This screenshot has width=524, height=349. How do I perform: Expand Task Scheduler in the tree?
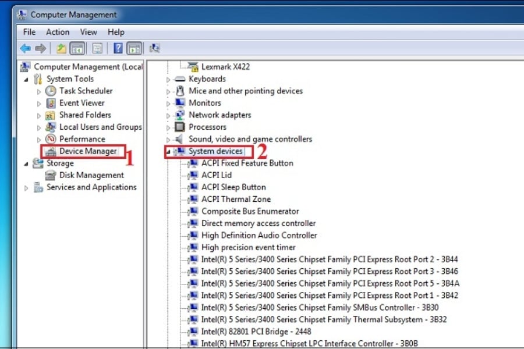(39, 91)
